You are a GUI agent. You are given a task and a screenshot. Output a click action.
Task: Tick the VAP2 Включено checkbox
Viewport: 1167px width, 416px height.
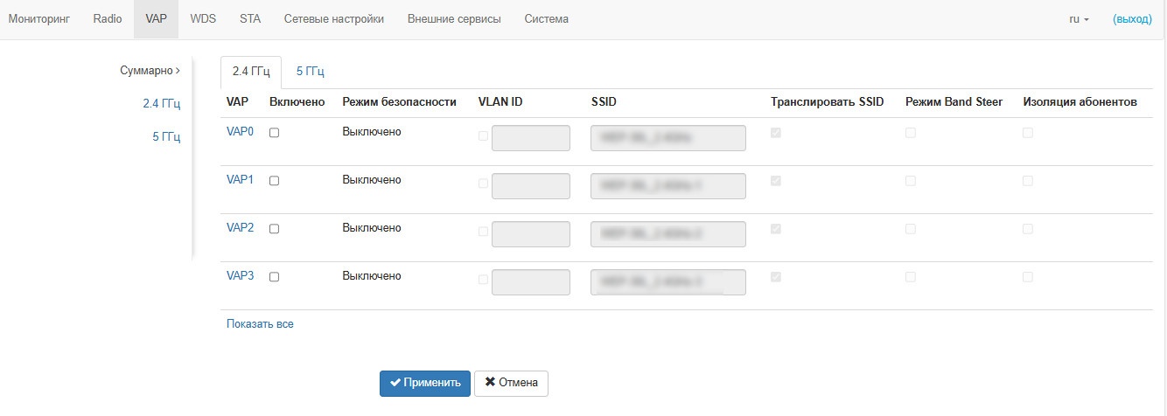275,229
